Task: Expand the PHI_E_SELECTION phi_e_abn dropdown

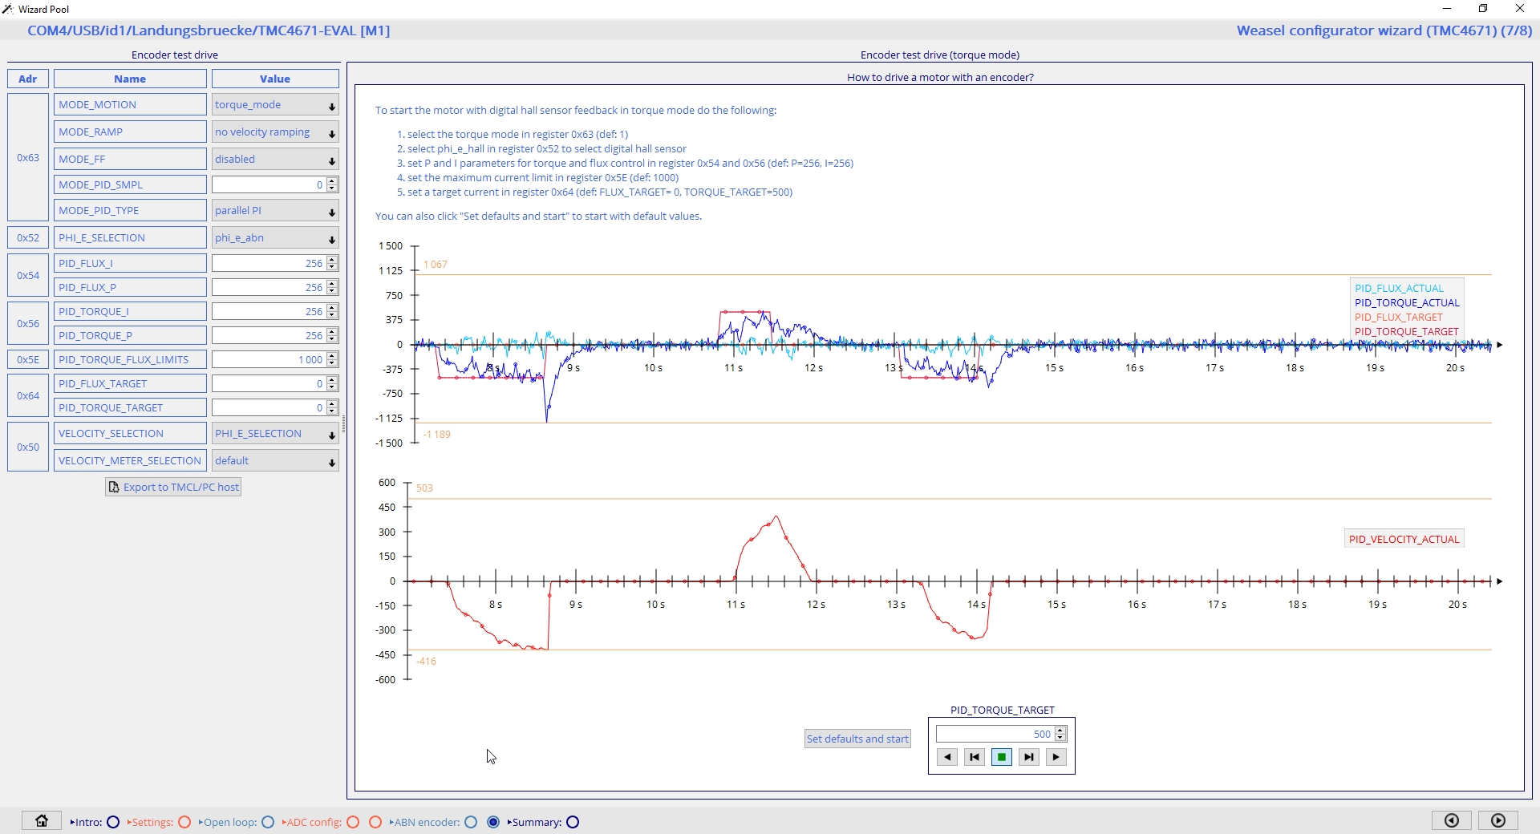Action: coord(275,238)
